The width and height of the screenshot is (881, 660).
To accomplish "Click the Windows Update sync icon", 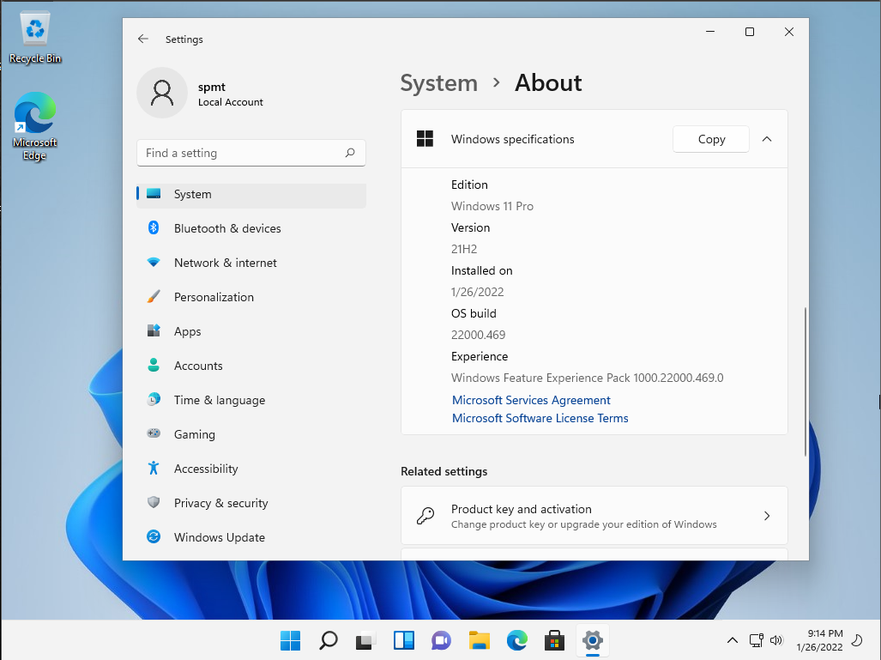I will tap(154, 537).
